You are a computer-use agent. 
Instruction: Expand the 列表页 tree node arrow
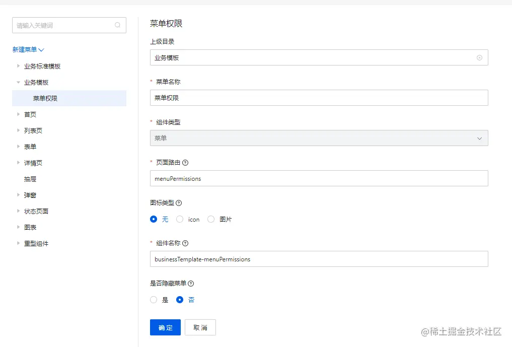[x=18, y=130]
